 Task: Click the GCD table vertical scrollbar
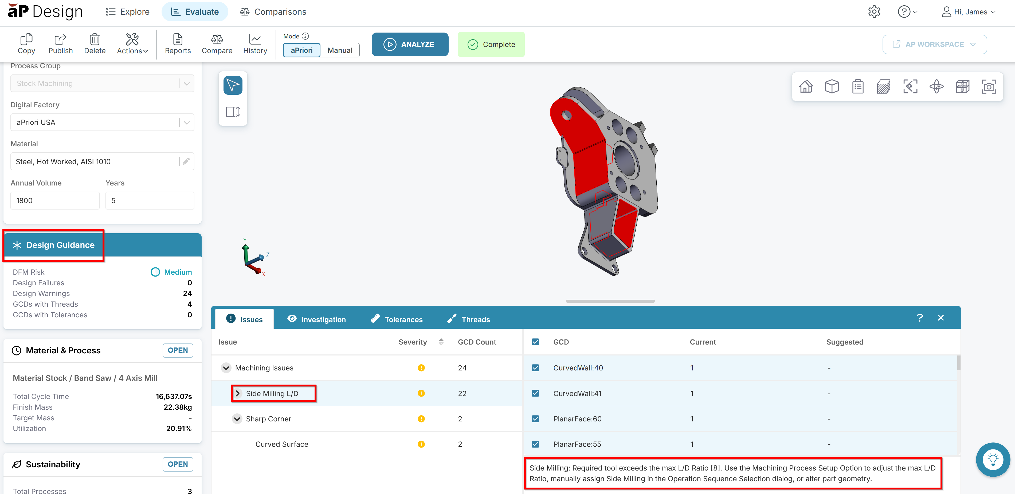pyautogui.click(x=958, y=363)
